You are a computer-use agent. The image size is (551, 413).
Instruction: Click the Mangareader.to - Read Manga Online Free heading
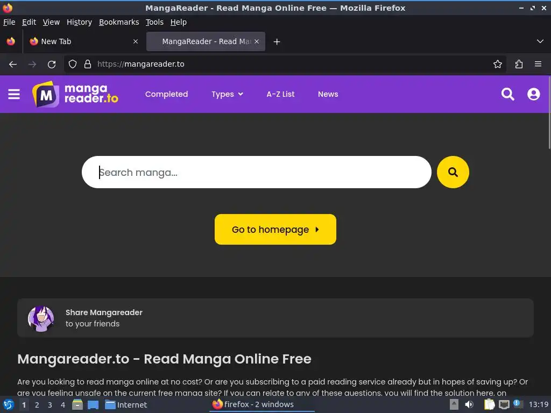[165, 359]
